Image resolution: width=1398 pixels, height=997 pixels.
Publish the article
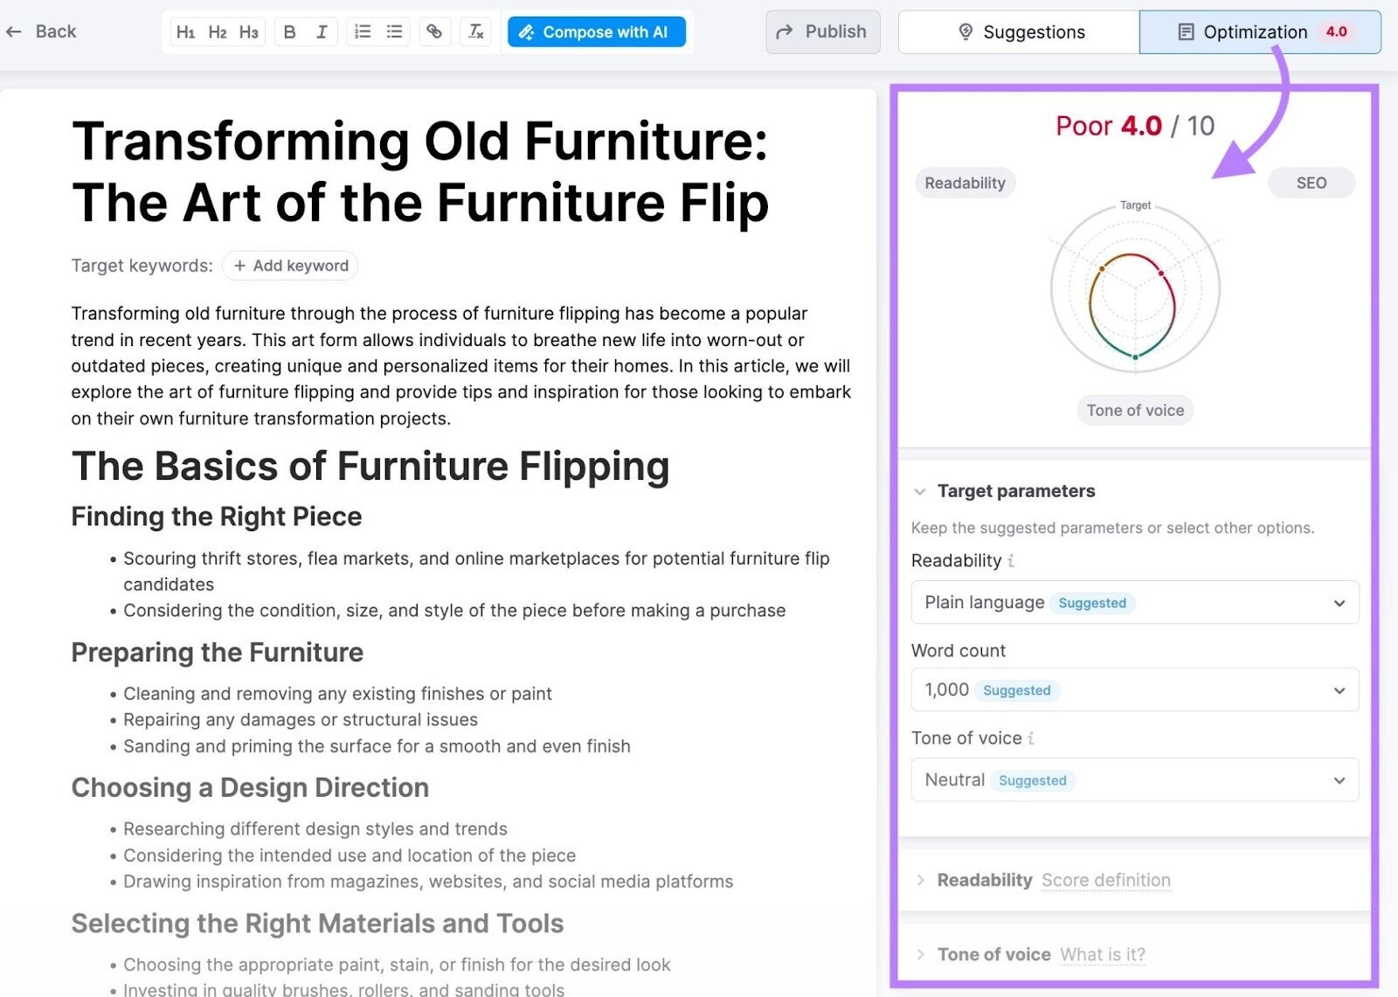pyautogui.click(x=822, y=32)
